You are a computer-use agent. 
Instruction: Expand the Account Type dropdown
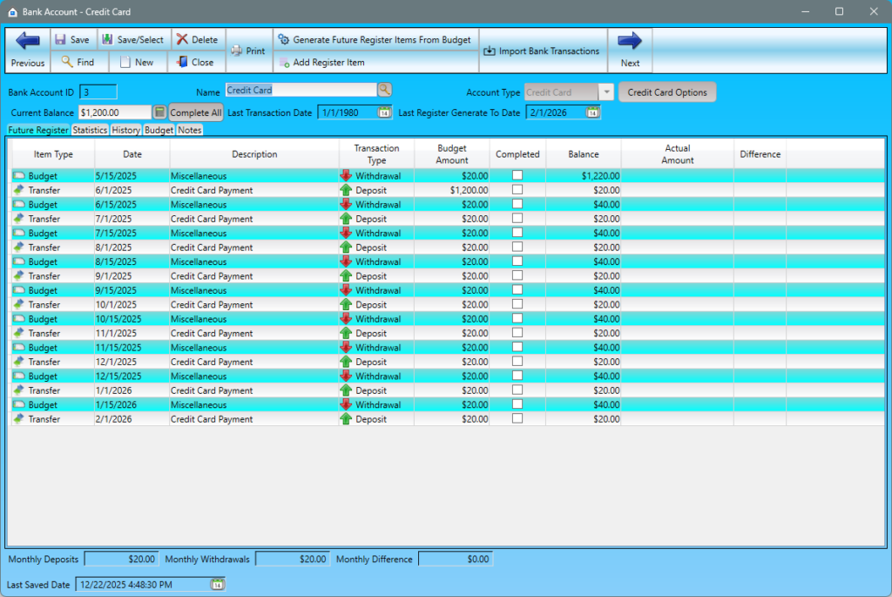click(x=606, y=92)
